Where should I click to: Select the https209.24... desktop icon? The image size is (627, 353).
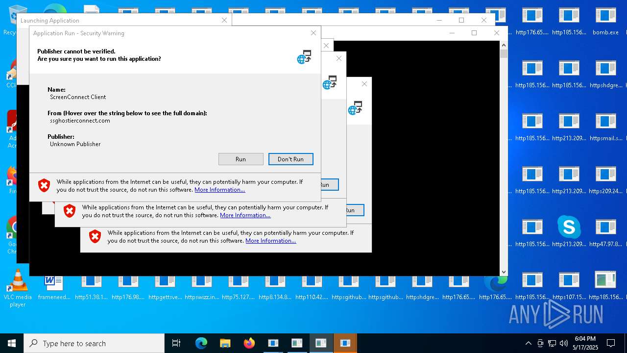[x=605, y=180]
